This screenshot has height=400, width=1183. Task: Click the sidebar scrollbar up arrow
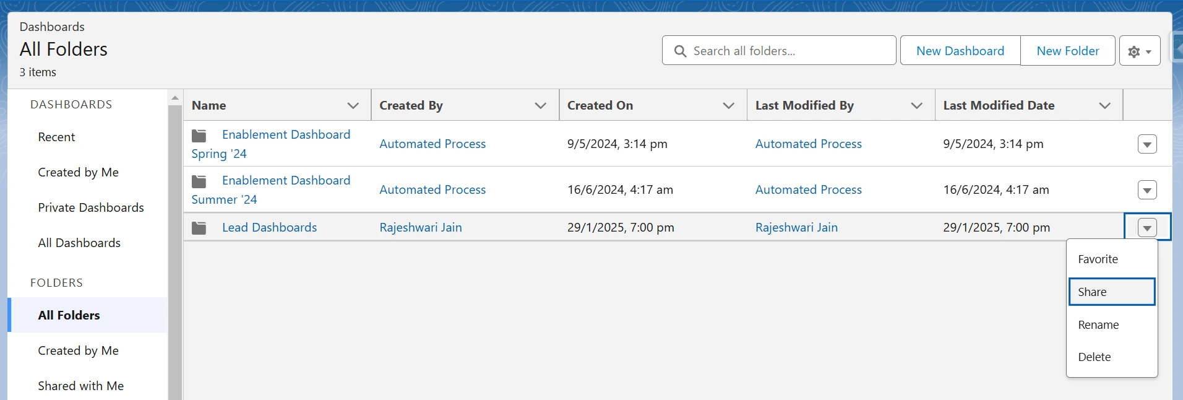(175, 98)
